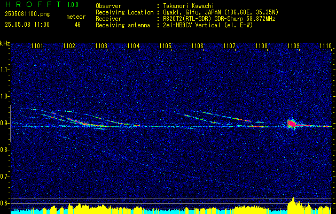
Task: Click the 1104 time marker
Action: [x=134, y=46]
